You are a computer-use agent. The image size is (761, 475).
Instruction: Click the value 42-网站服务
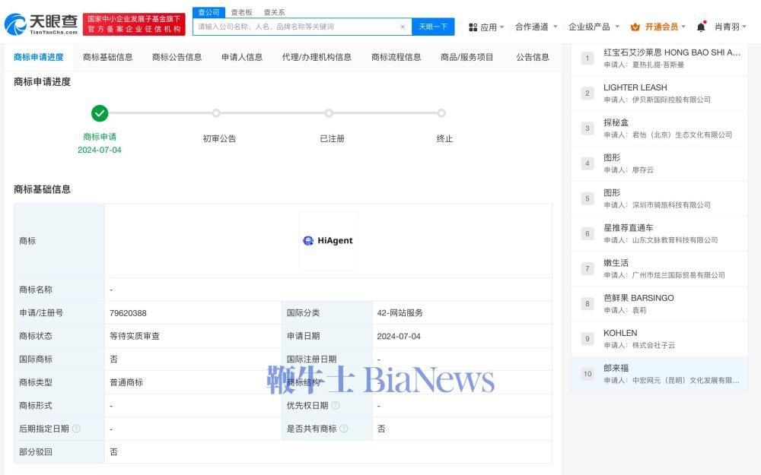pyautogui.click(x=400, y=313)
